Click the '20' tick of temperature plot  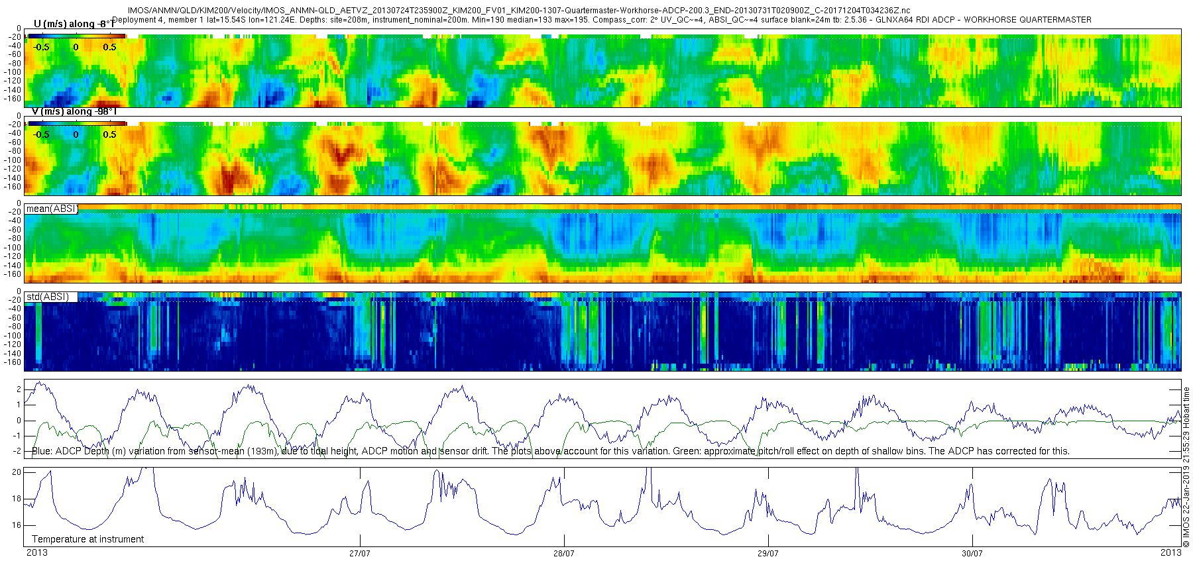(x=17, y=472)
